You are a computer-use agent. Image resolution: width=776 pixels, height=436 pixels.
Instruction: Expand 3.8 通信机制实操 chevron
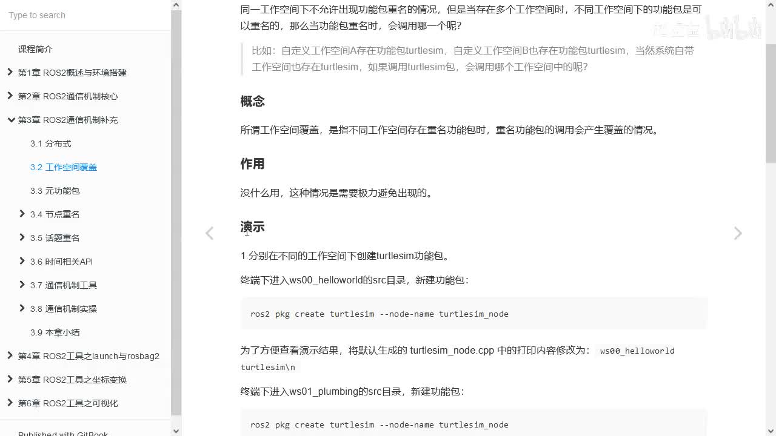pos(22,308)
